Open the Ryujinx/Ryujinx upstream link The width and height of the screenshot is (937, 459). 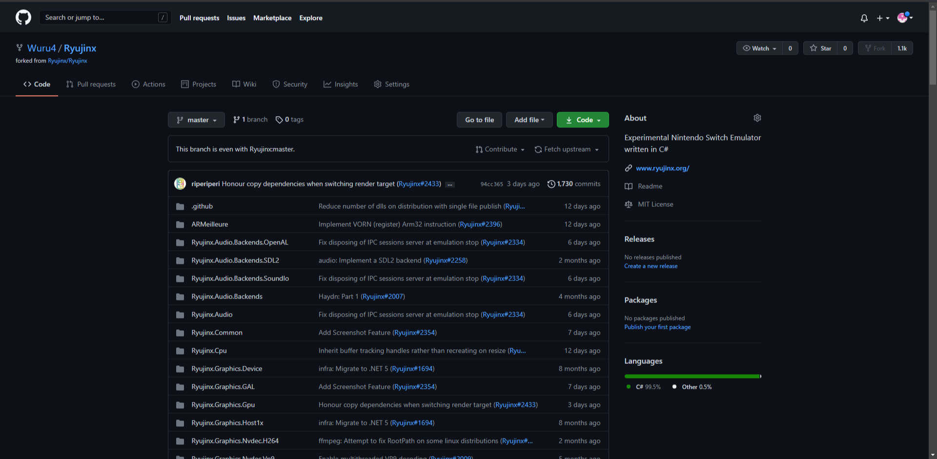click(x=67, y=61)
